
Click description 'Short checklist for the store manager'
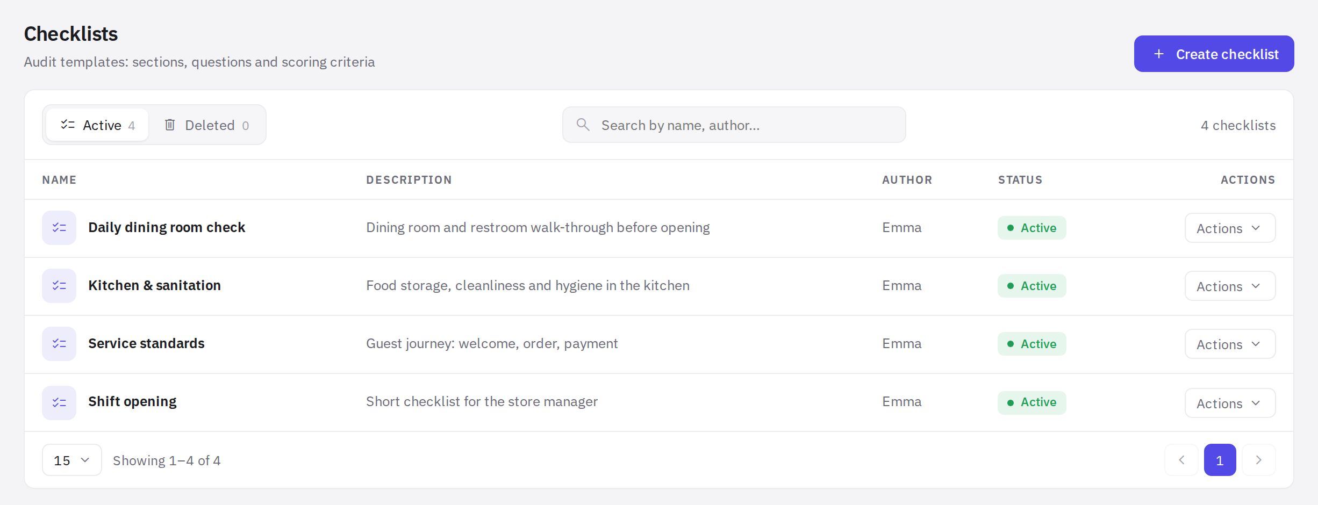[482, 401]
